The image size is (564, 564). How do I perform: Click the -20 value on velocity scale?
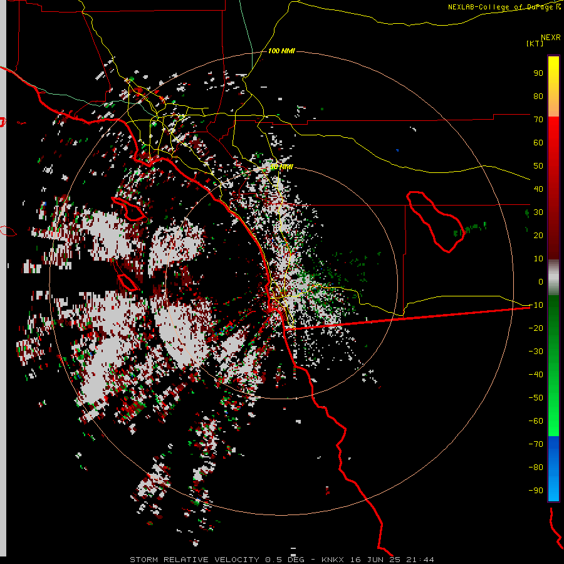[536, 328]
